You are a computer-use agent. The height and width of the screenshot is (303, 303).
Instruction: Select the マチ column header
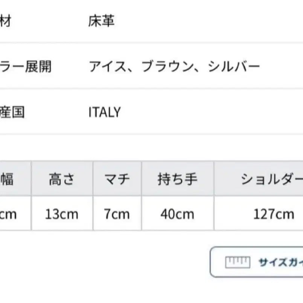click(117, 179)
